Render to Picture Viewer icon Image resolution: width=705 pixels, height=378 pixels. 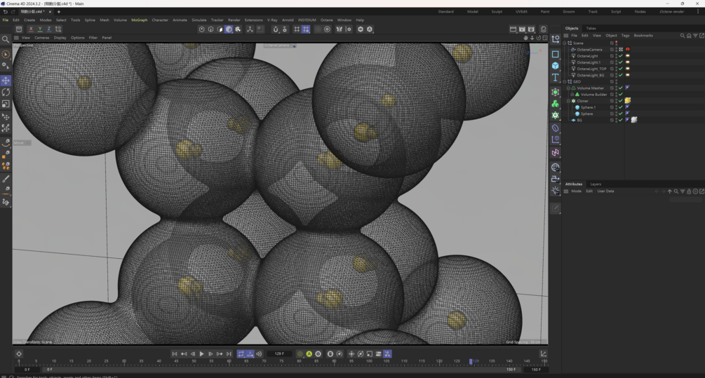click(x=522, y=29)
